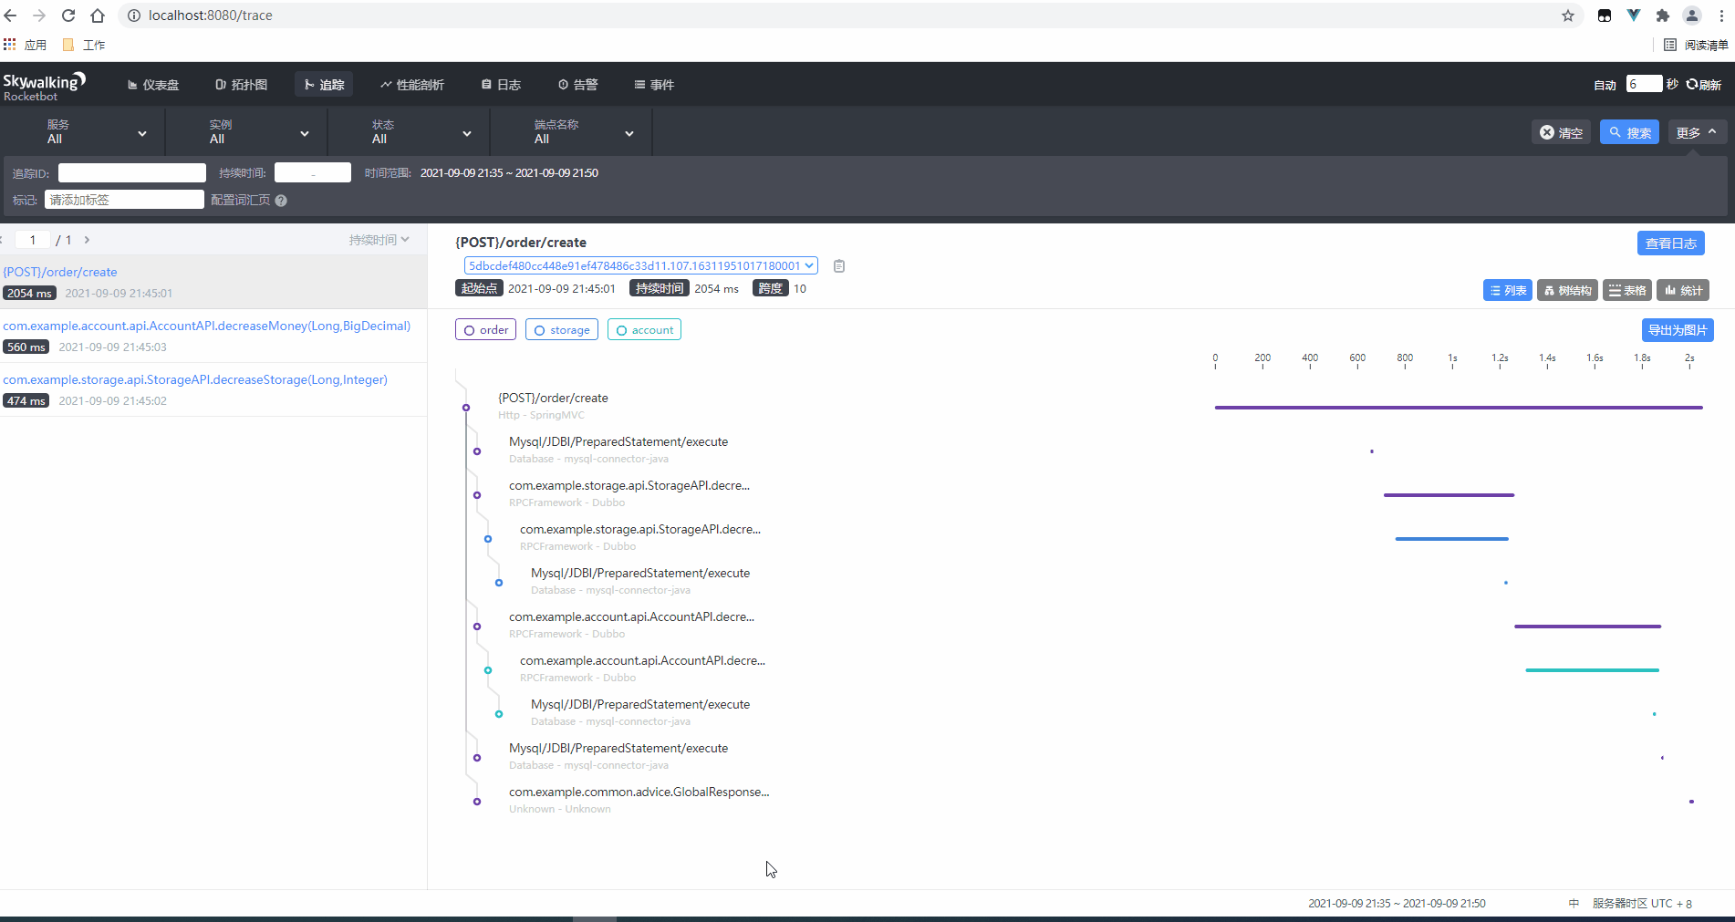The image size is (1735, 922).
Task: Focus the 请添加标签 tag input
Action: (124, 200)
